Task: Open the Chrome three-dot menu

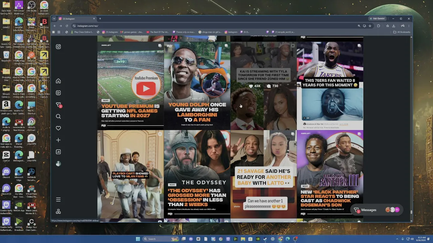Action: click(x=409, y=26)
